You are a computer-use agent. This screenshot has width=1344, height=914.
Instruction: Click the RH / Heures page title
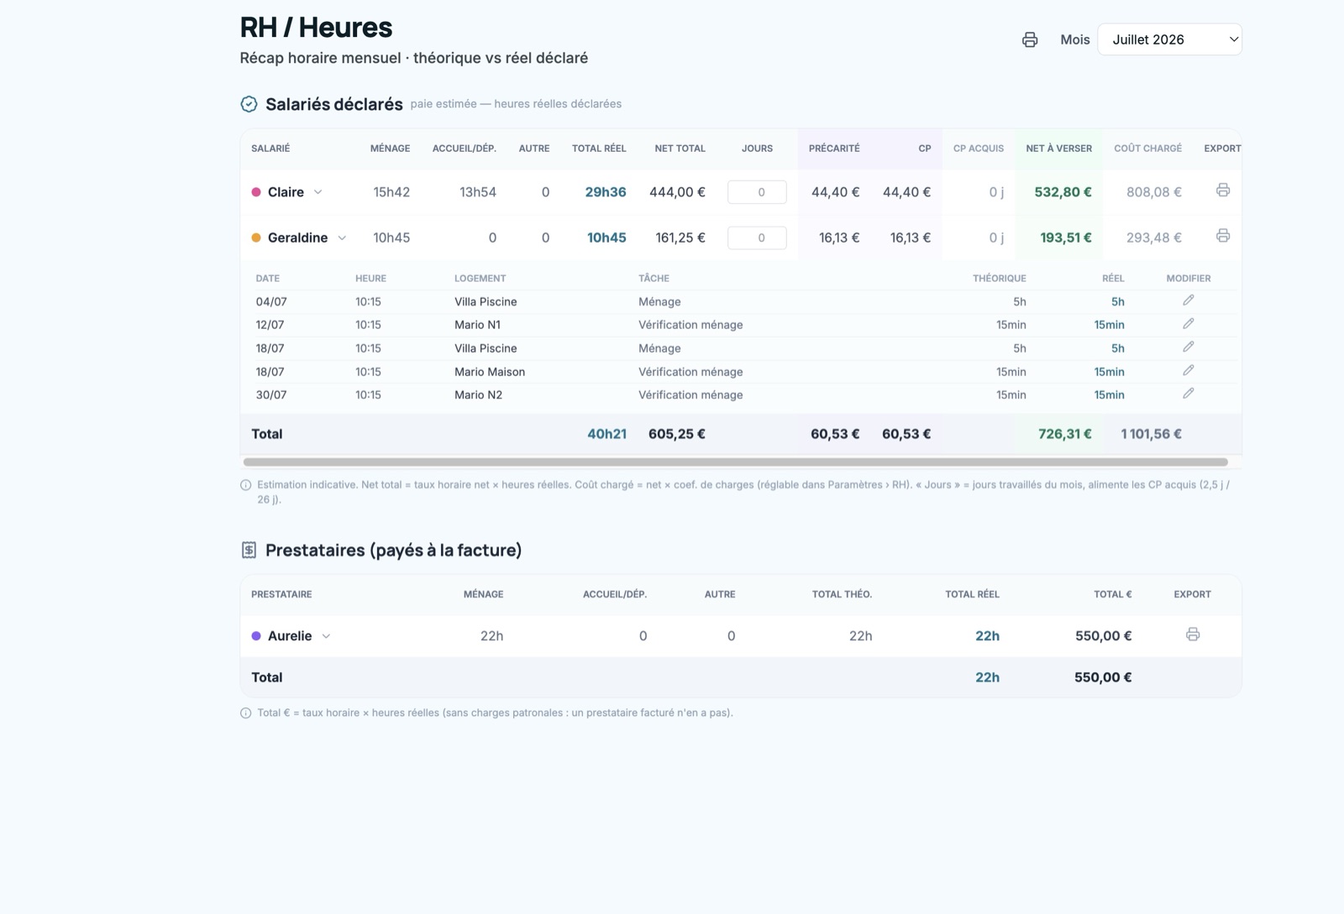pos(316,27)
